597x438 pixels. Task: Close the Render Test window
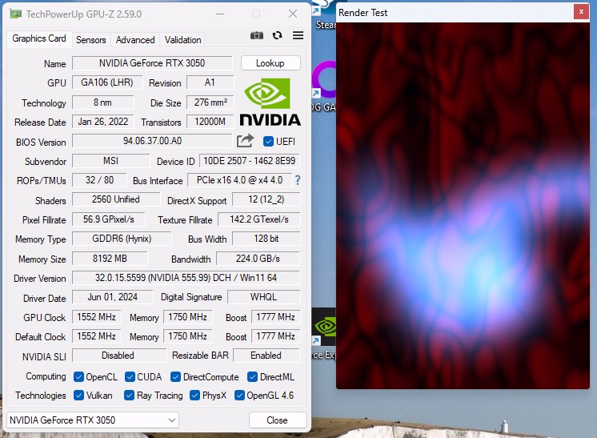(x=579, y=11)
